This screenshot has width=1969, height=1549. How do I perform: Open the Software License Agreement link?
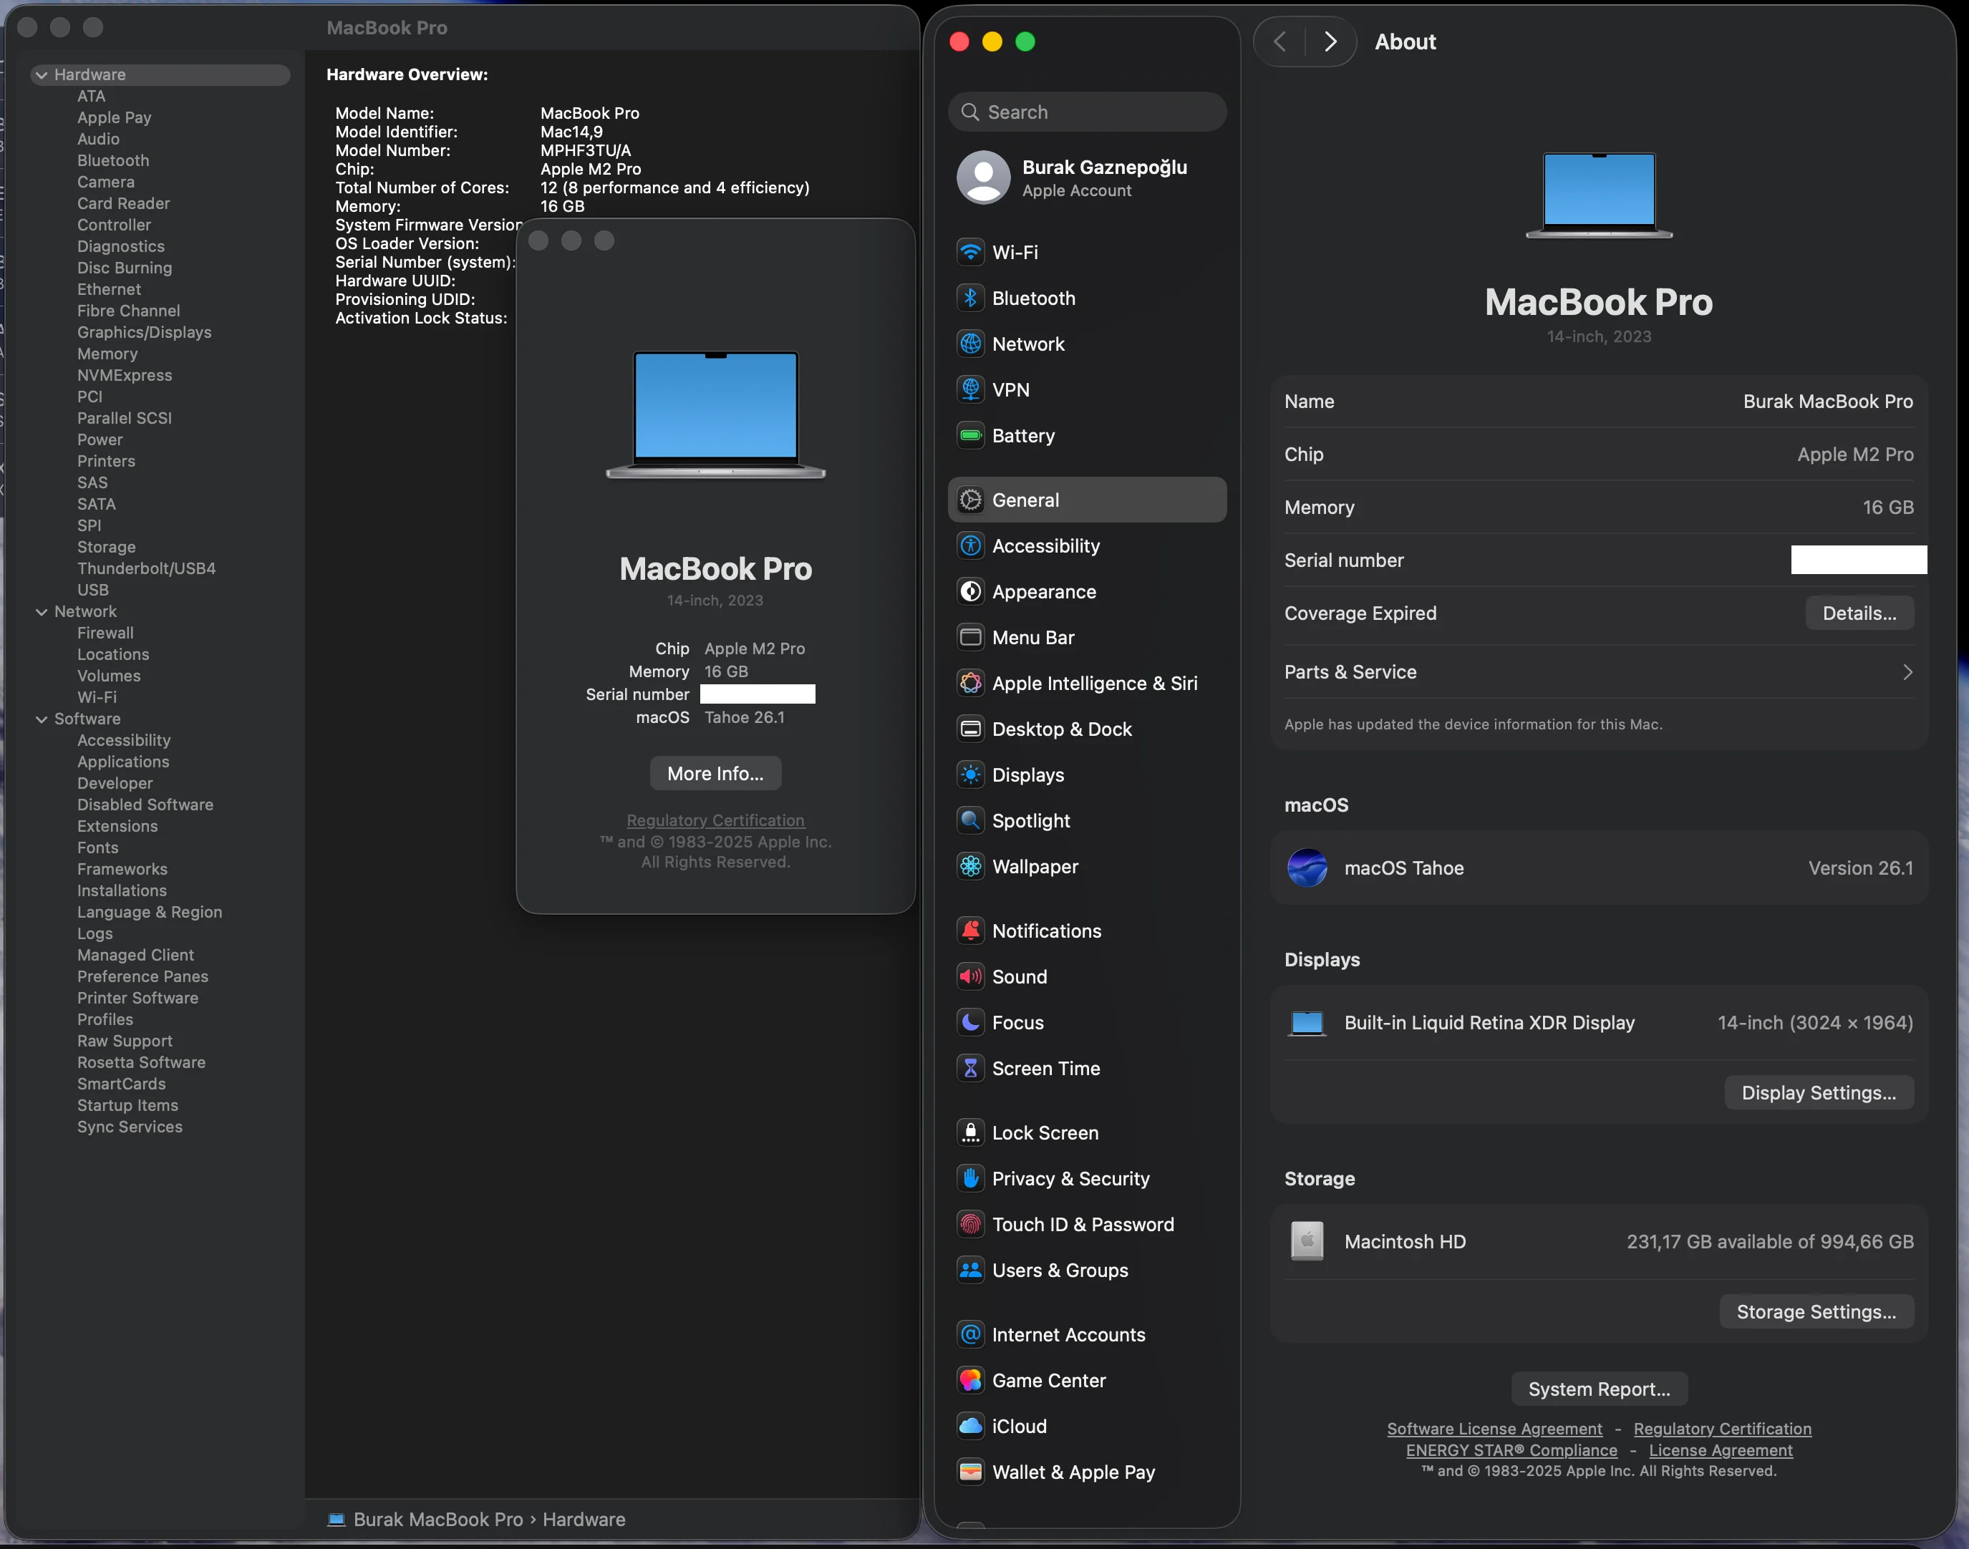1494,1429
